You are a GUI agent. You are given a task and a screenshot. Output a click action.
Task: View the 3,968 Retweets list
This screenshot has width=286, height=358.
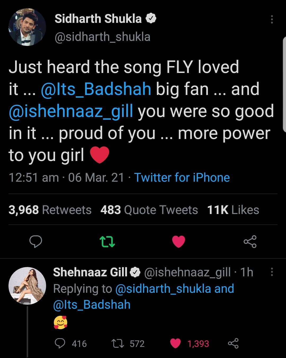[x=50, y=210]
